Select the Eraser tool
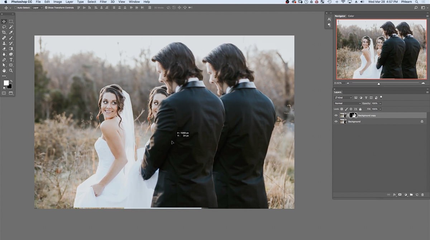The height and width of the screenshot is (240, 430). click(x=4, y=49)
